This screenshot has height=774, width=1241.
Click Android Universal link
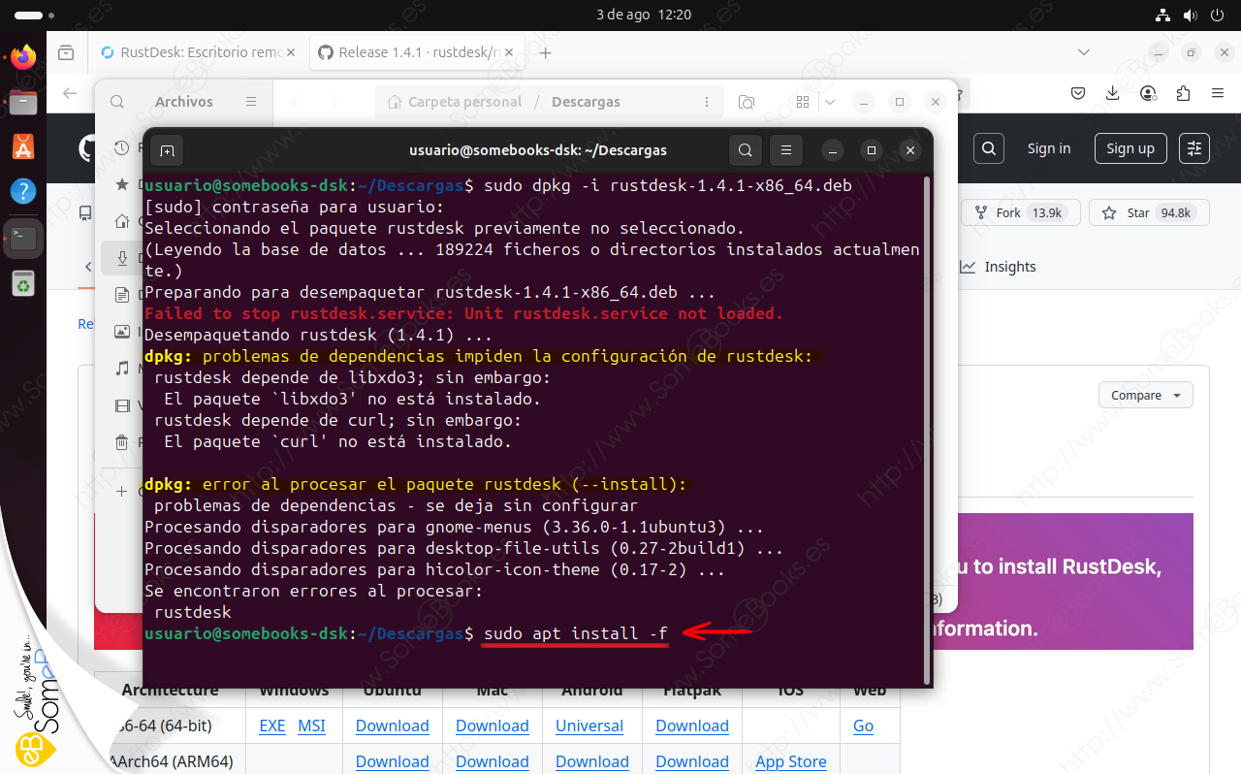(x=589, y=726)
